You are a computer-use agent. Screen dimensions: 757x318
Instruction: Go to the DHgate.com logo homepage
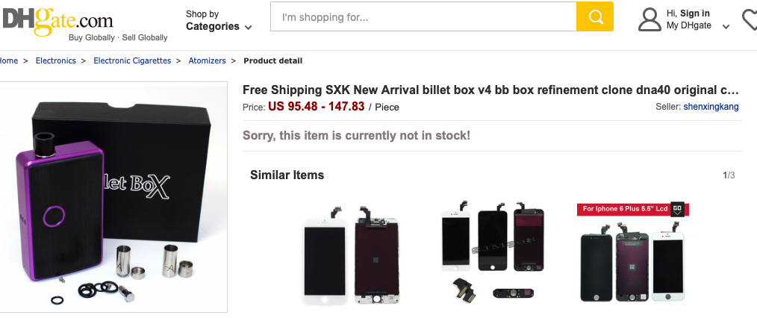click(x=58, y=20)
